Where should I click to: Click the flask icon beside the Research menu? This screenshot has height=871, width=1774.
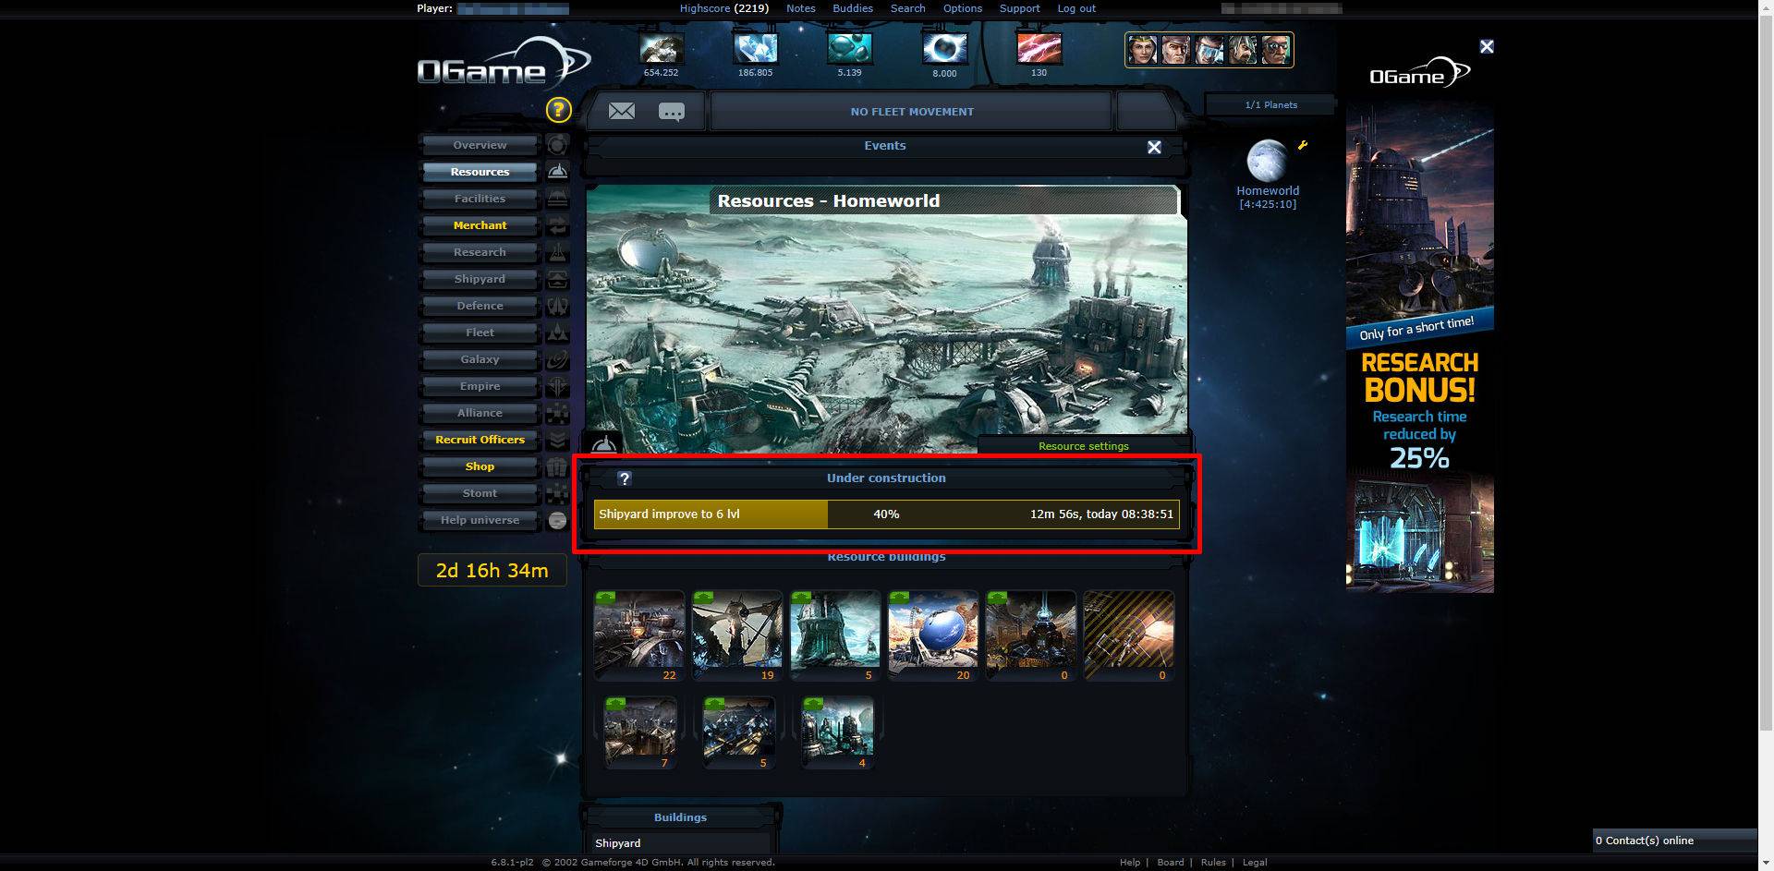coord(557,252)
